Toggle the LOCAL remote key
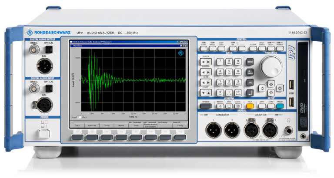This screenshot has height=178, width=334. [x=271, y=49]
